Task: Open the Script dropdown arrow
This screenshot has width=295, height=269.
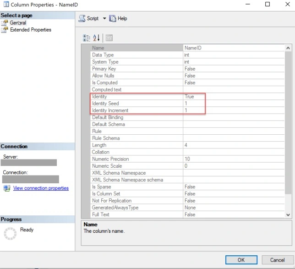Action: (x=104, y=18)
